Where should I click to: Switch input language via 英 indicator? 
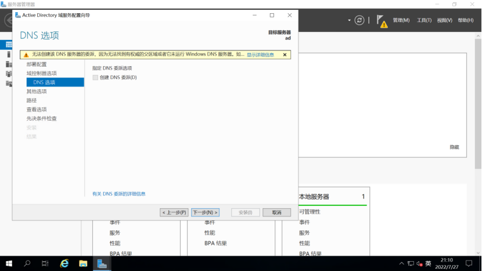coord(428,263)
